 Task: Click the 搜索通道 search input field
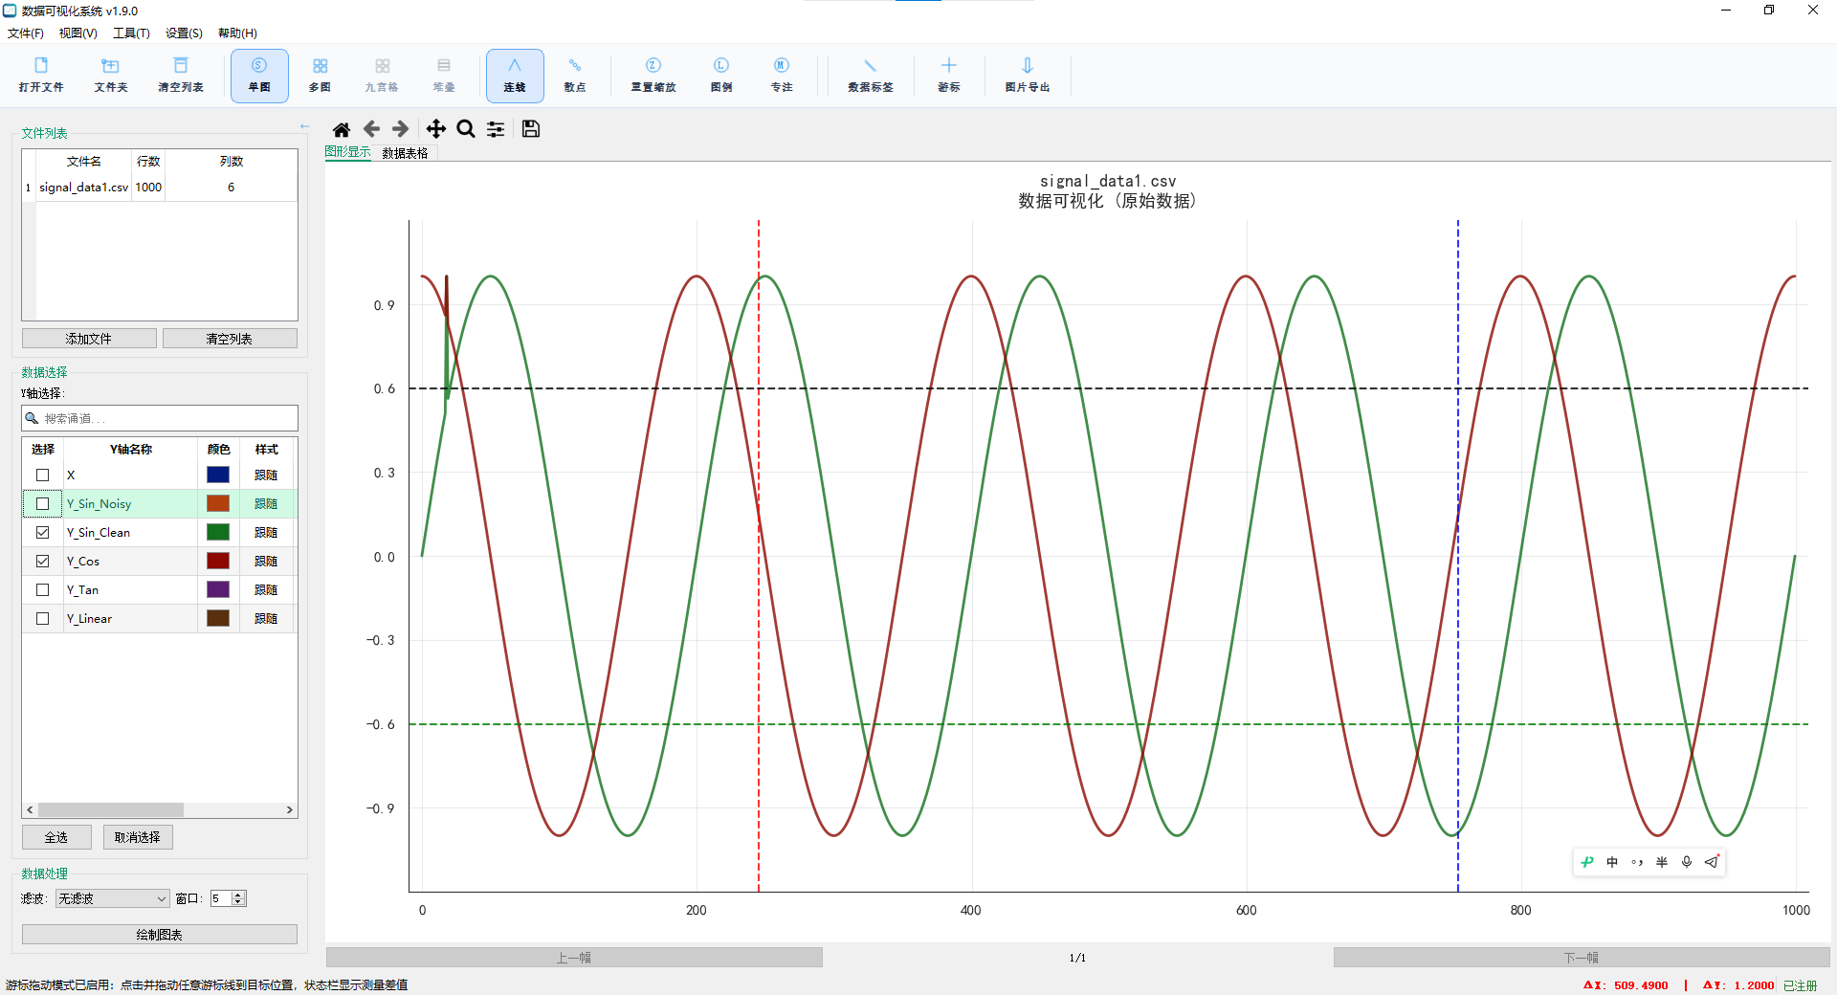[x=160, y=418]
